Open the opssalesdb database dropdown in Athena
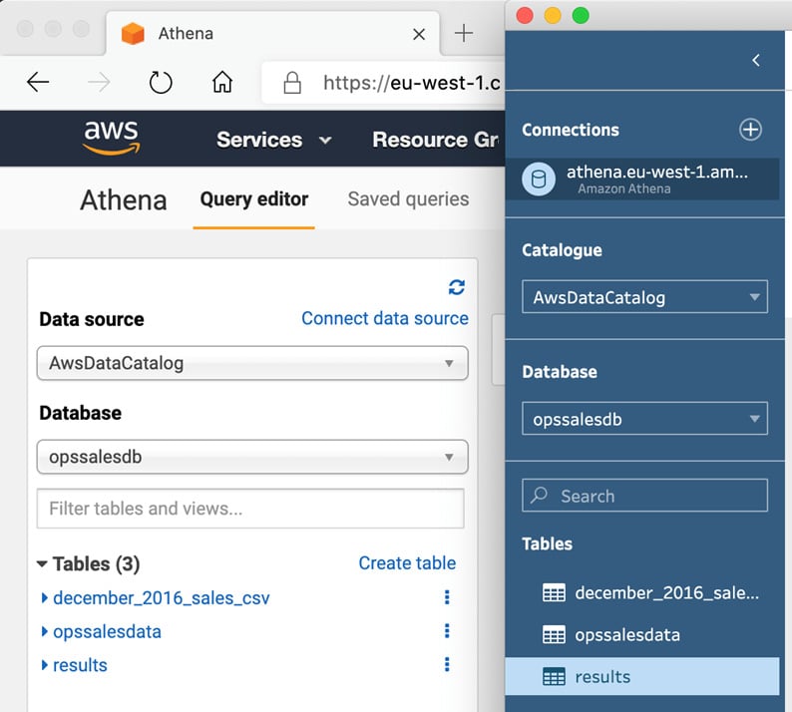This screenshot has height=712, width=792. 252,457
